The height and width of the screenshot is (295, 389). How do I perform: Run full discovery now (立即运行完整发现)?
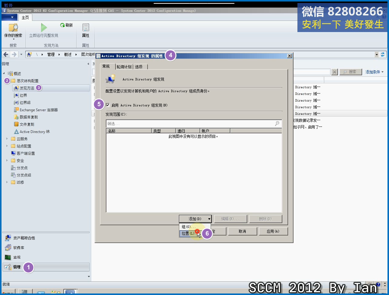44,31
